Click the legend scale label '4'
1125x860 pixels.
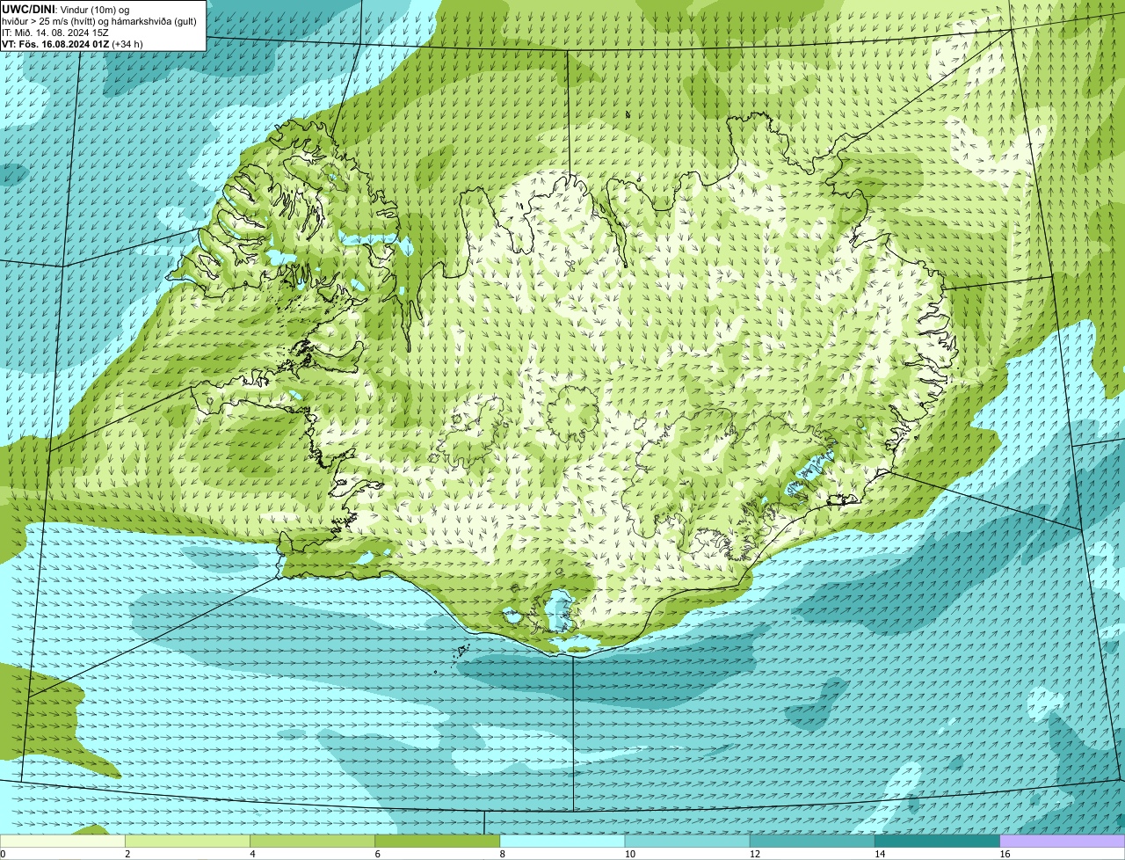point(252,854)
